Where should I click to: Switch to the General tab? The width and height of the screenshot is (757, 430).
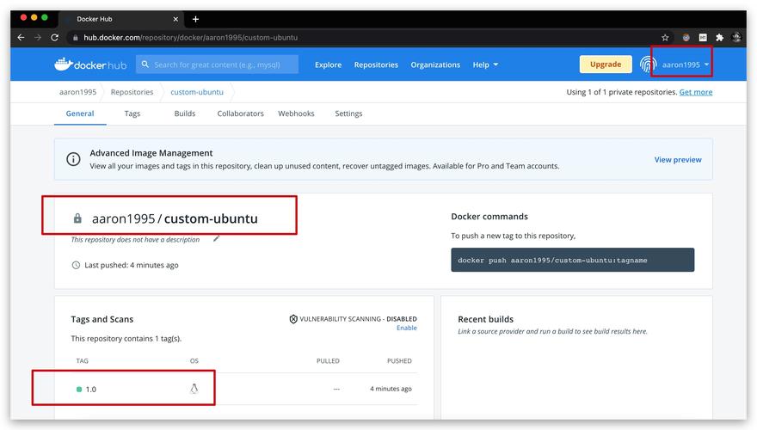coord(80,114)
